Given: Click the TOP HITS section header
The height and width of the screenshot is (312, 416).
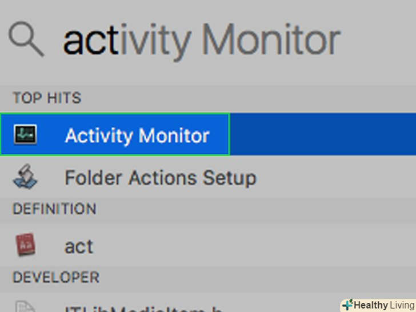Looking at the screenshot, I should pos(47,98).
